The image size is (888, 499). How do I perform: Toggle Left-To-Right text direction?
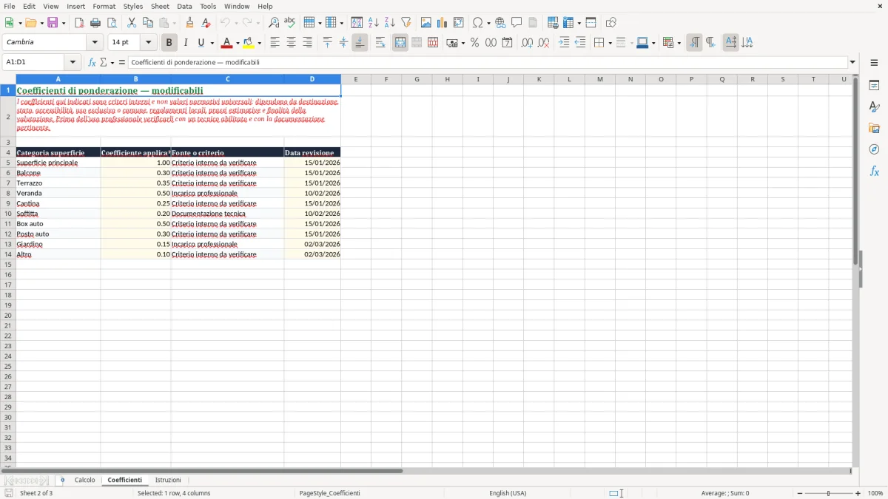click(x=694, y=43)
